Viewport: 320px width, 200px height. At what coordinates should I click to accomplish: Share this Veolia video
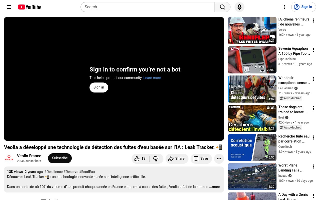177,158
